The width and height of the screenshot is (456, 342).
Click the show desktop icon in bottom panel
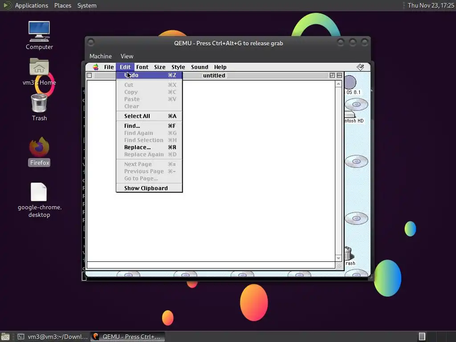click(x=5, y=337)
